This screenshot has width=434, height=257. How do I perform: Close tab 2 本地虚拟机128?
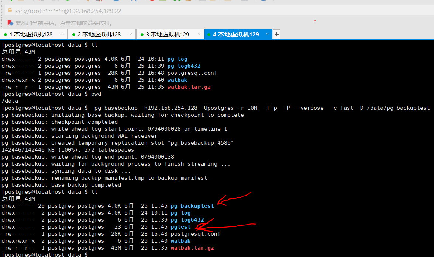pyautogui.click(x=131, y=34)
